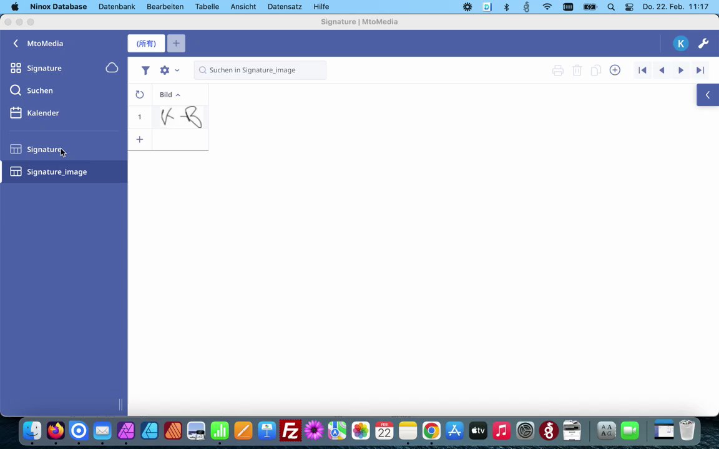Launch FileZilla from the Dock
Image resolution: width=719 pixels, height=449 pixels.
(290, 431)
